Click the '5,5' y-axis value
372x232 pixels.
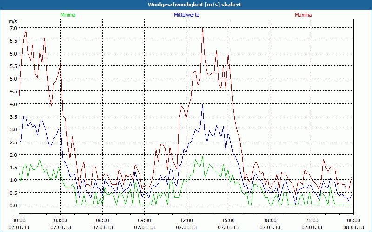coord(13,66)
